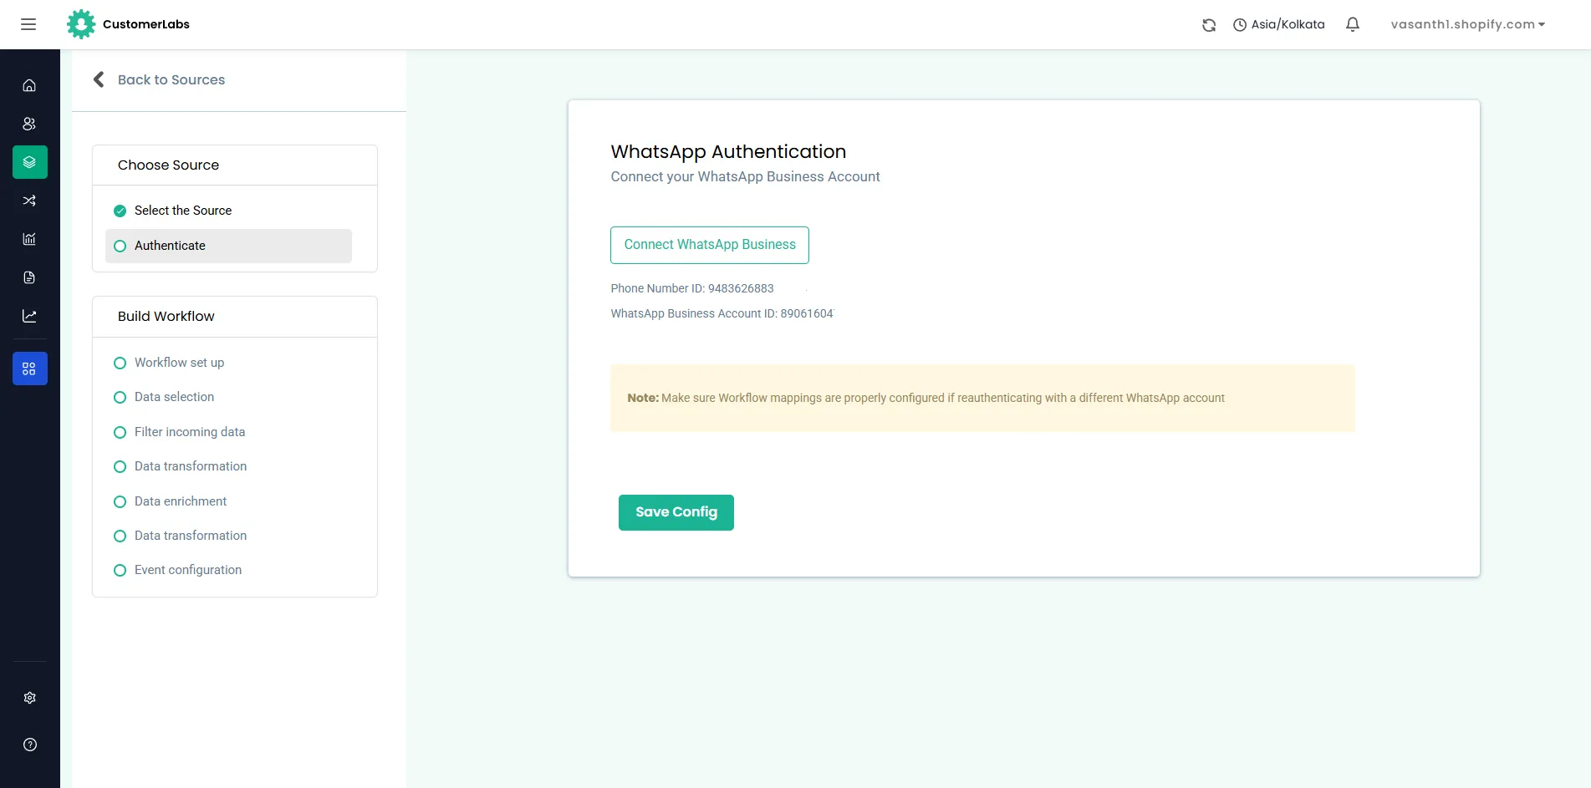Select the Authenticate step
Image resolution: width=1591 pixels, height=788 pixels.
click(228, 246)
